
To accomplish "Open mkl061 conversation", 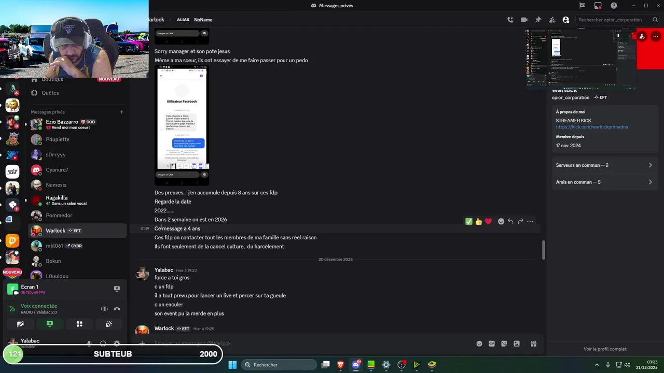I will [x=77, y=246].
